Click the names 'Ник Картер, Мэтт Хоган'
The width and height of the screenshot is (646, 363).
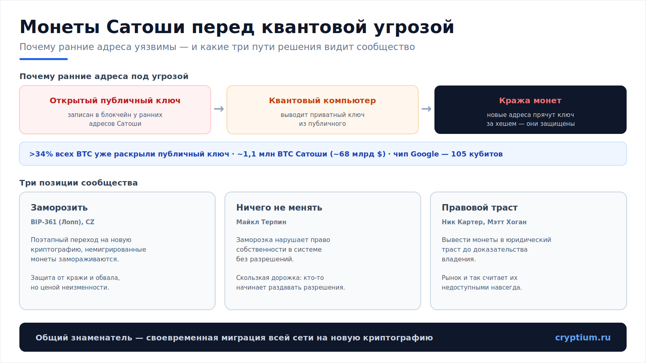click(x=484, y=222)
